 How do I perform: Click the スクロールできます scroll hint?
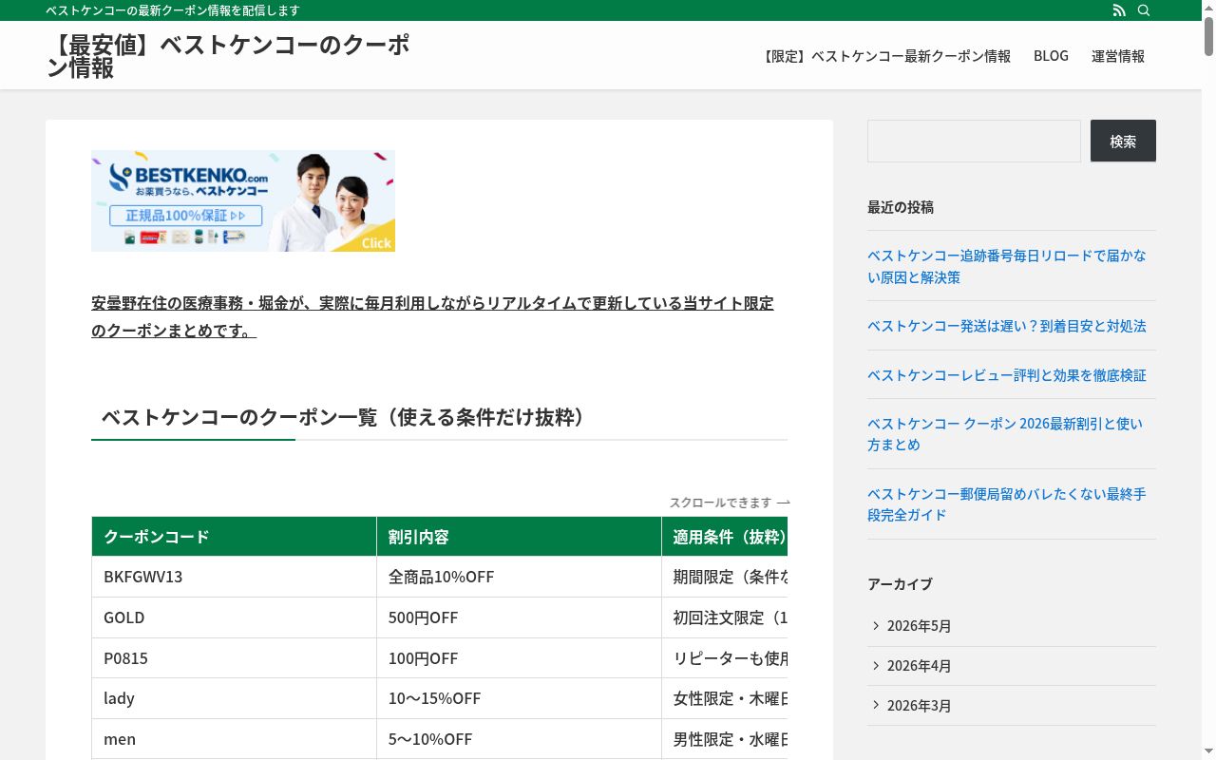tap(730, 503)
